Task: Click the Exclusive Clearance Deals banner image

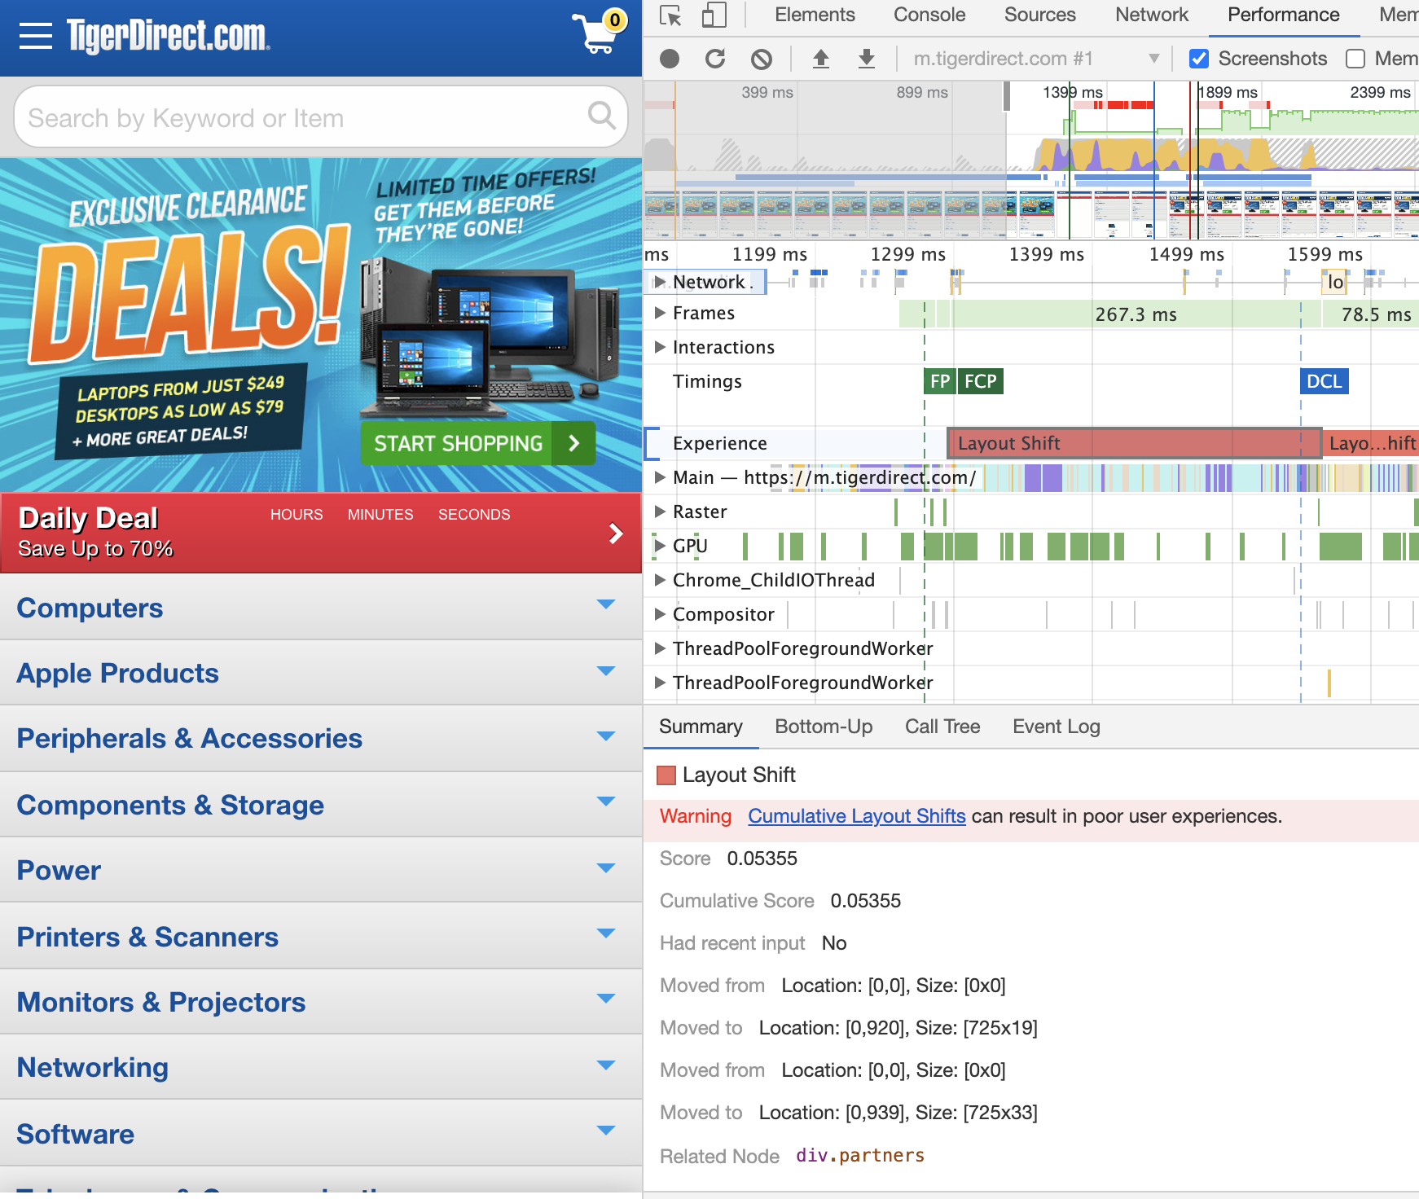Action: click(x=321, y=325)
